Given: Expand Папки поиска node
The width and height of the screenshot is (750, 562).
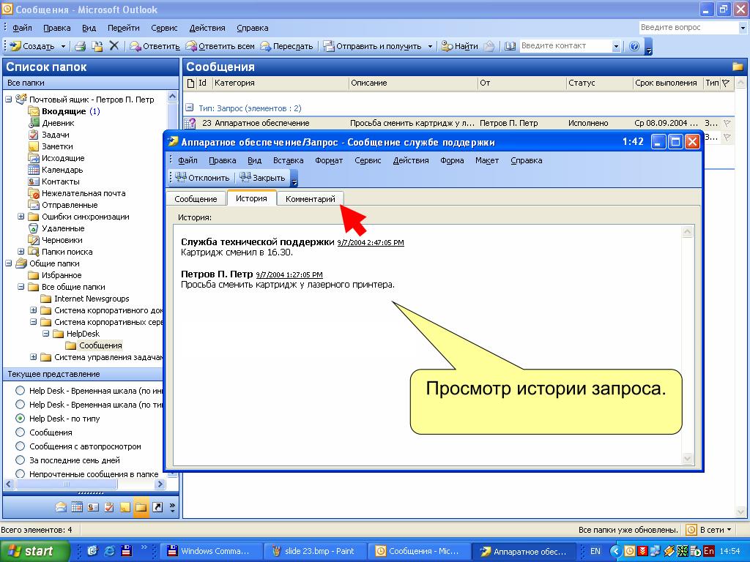Looking at the screenshot, I should pos(21,252).
